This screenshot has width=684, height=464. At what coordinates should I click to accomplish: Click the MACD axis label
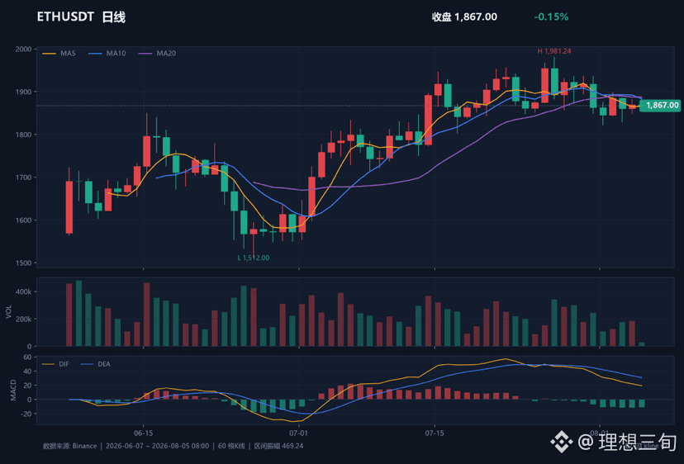click(13, 391)
